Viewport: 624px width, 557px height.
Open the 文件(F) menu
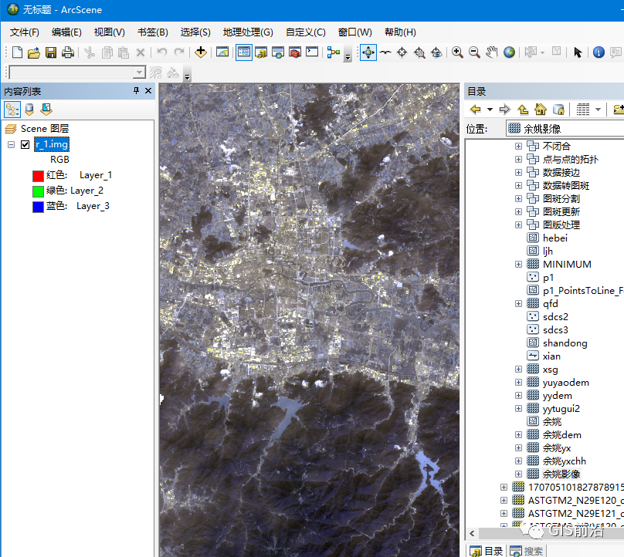click(25, 32)
